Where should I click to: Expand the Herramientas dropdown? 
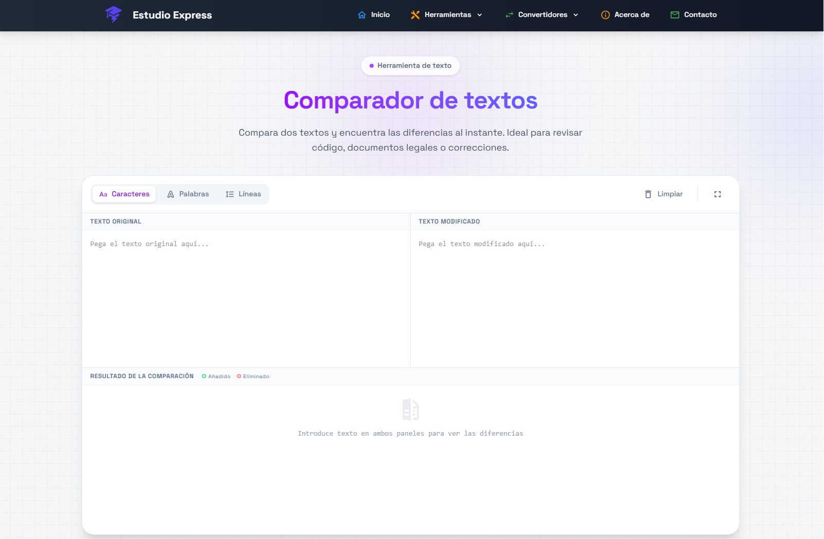click(x=447, y=15)
